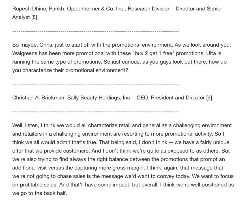The image size is (247, 202).
Task: Click the dashed separator below Brickman's name
Action: [96, 112]
